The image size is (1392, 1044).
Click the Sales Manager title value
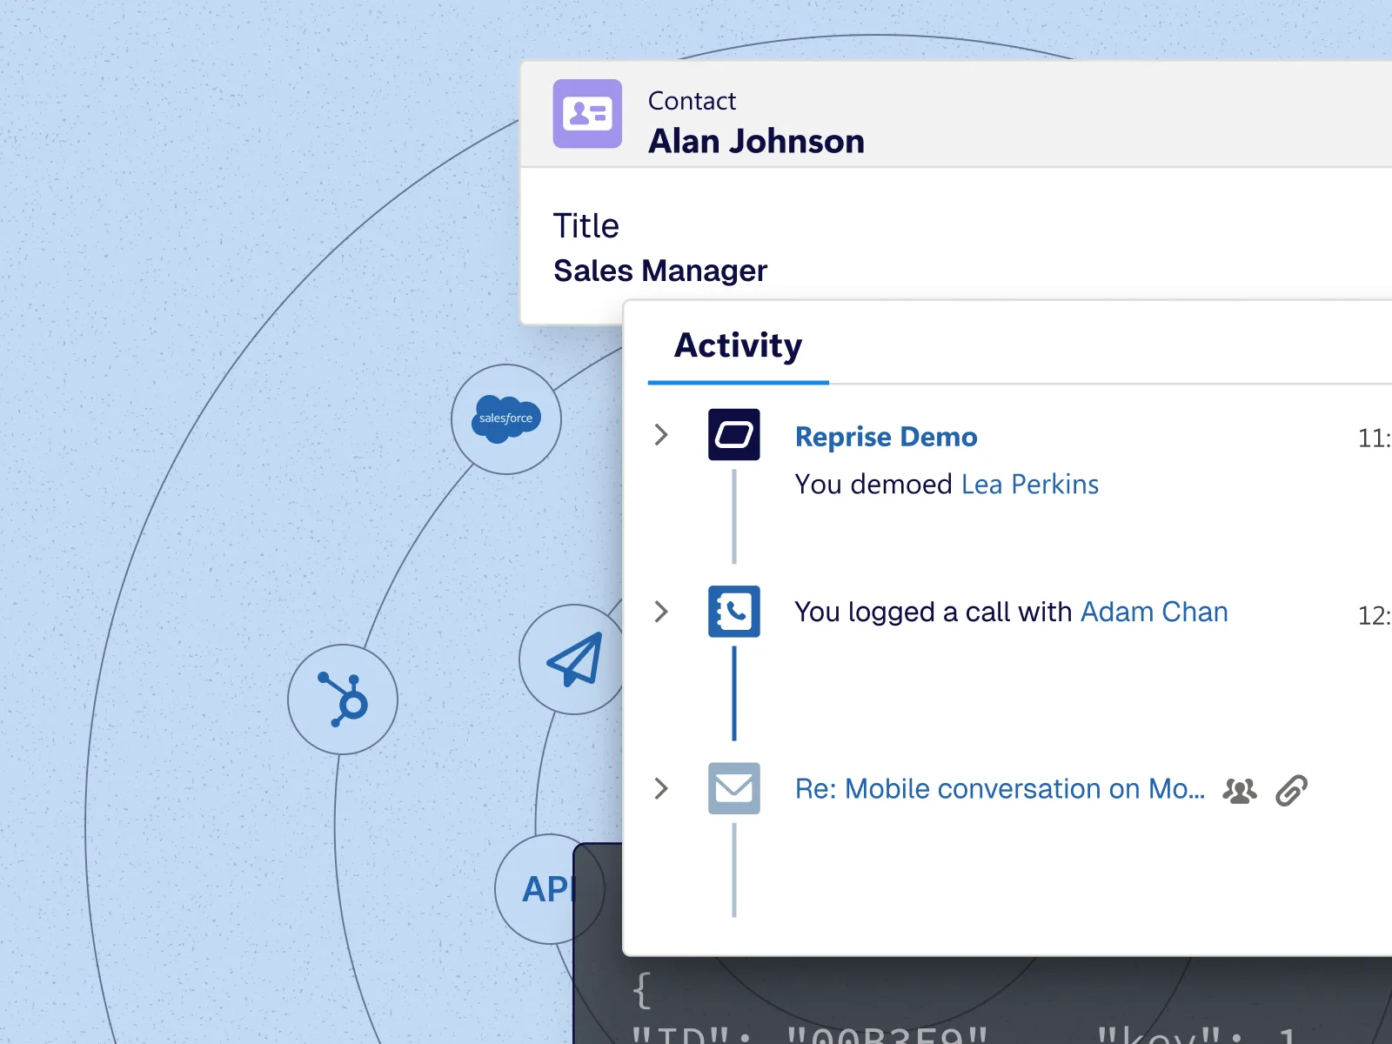pyautogui.click(x=660, y=271)
